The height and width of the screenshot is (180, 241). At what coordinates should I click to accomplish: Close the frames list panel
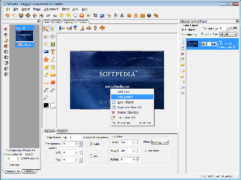click(x=39, y=21)
